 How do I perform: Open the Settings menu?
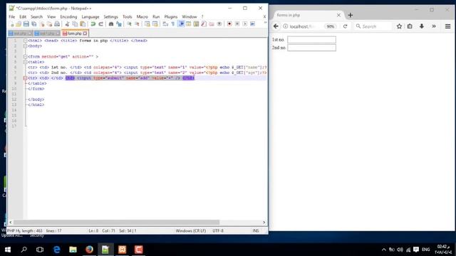pyautogui.click(x=111, y=17)
